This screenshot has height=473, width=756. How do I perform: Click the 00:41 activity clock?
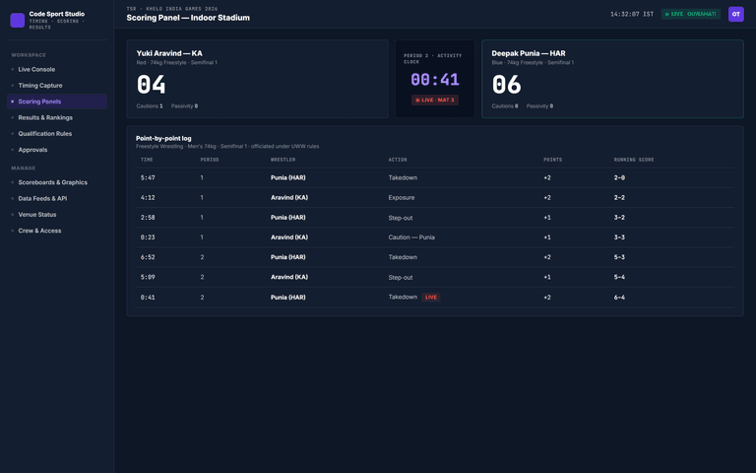coord(434,80)
